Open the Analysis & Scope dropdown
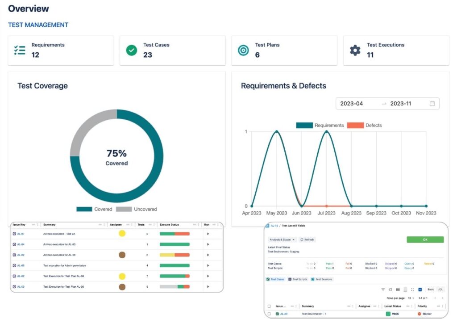Screen dimensions: 457x319 click(x=283, y=239)
